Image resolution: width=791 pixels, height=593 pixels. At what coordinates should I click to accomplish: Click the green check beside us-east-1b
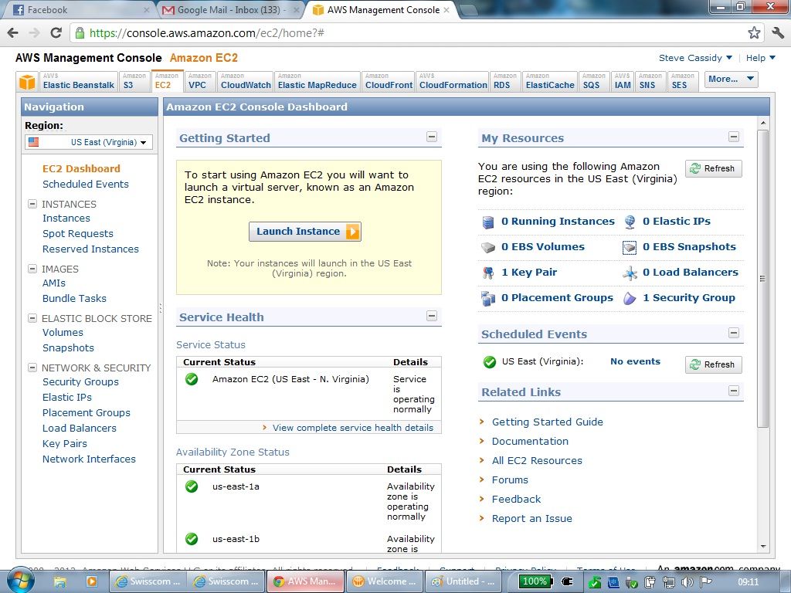192,539
